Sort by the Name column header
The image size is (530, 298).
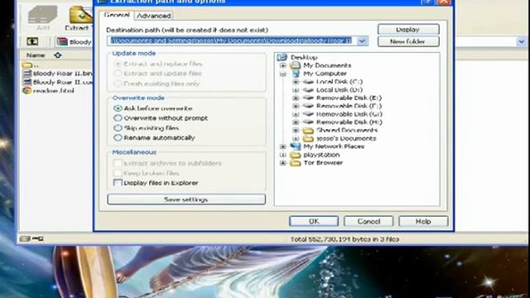pos(36,55)
